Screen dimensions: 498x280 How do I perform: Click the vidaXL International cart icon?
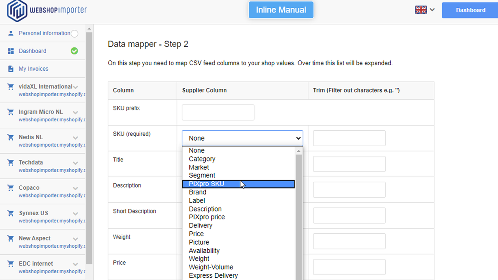tap(11, 86)
